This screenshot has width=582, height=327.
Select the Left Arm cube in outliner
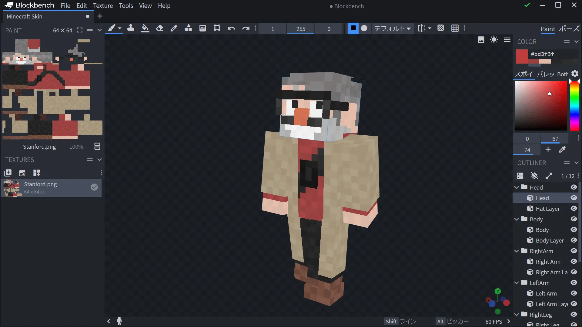pyautogui.click(x=546, y=293)
